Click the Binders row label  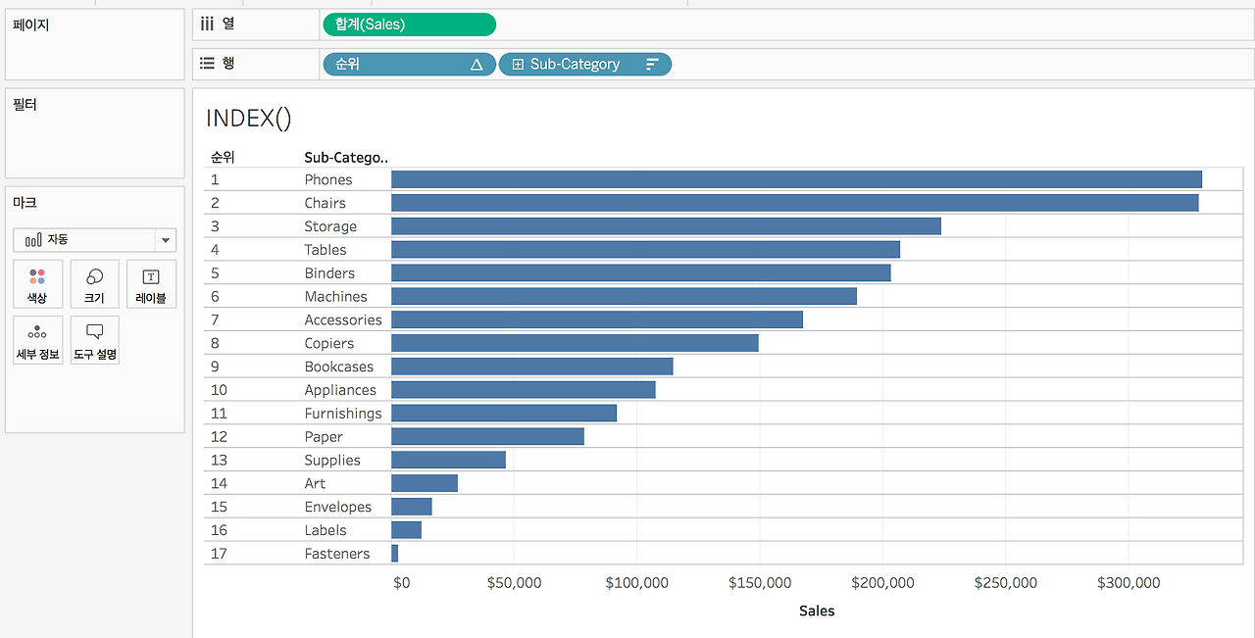(x=329, y=273)
